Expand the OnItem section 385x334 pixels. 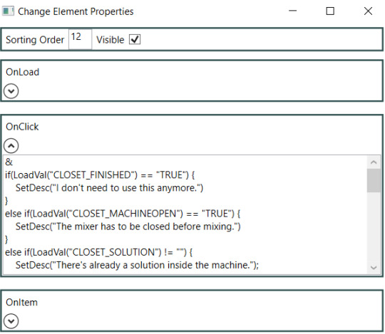[11, 321]
